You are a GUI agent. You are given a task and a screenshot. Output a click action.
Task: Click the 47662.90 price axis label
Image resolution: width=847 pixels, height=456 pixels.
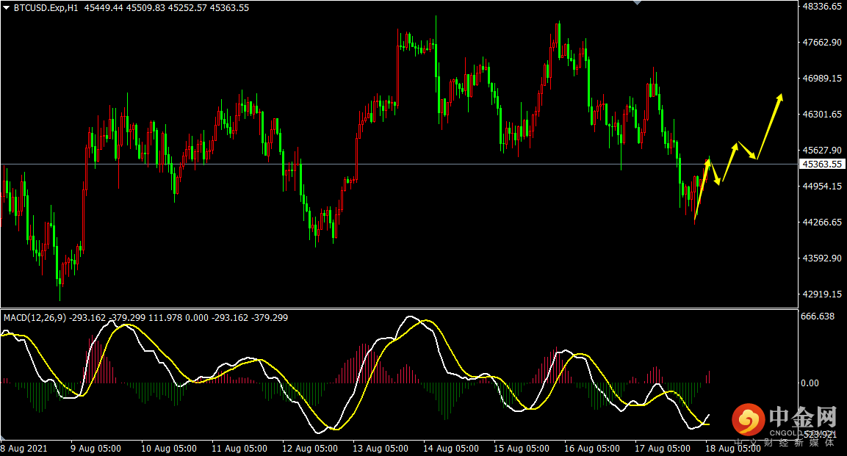tap(821, 43)
